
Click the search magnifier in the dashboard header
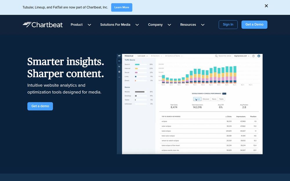(x=216, y=56)
